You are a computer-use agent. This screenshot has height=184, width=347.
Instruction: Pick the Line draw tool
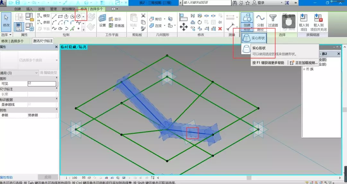pyautogui.click(x=54, y=16)
